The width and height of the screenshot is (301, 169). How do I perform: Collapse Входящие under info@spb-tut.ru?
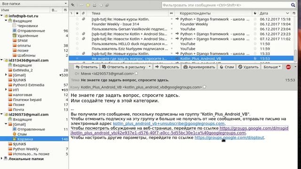(6, 21)
